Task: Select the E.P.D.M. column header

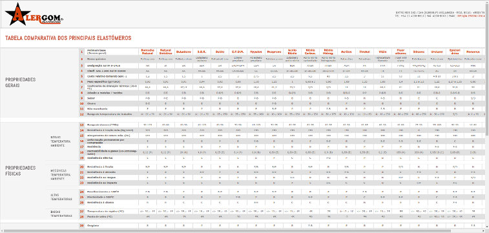Action: (238, 52)
